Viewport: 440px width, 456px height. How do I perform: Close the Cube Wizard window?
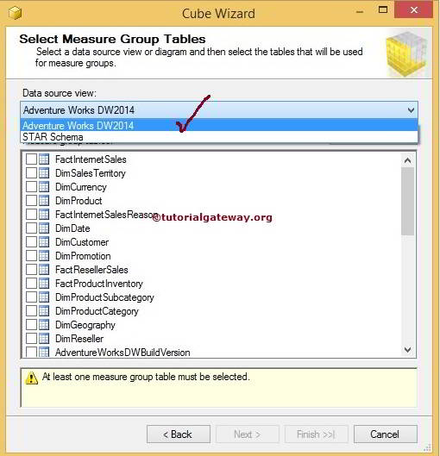point(414,9)
